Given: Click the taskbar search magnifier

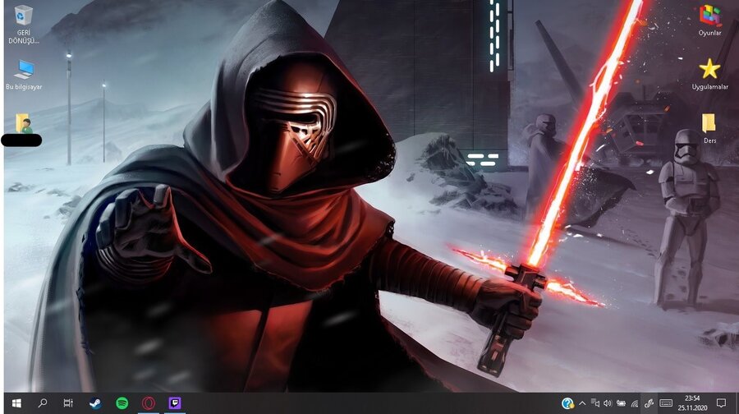Looking at the screenshot, I should pyautogui.click(x=43, y=403).
